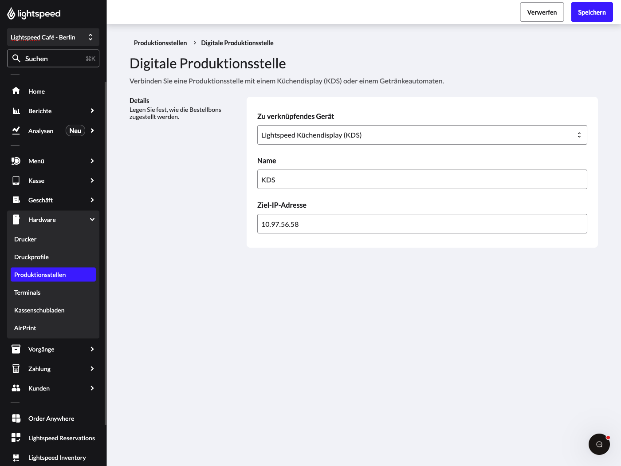This screenshot has width=621, height=466.
Task: Collapse the Hardware submenu chevron
Action: point(92,219)
